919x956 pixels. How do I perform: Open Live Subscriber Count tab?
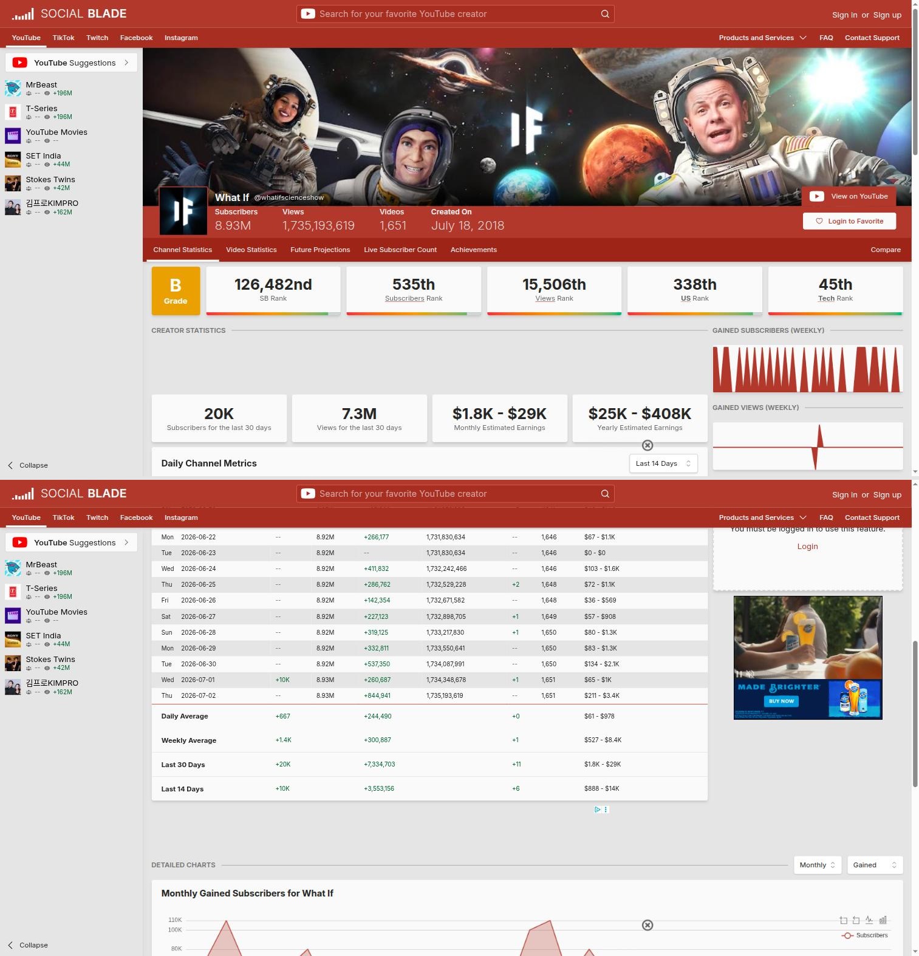click(x=400, y=250)
